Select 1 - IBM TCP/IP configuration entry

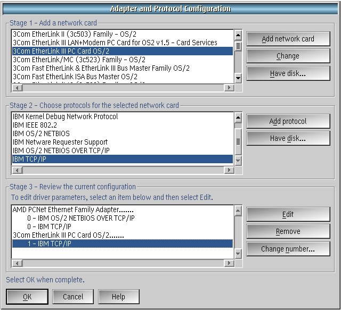[123, 244]
